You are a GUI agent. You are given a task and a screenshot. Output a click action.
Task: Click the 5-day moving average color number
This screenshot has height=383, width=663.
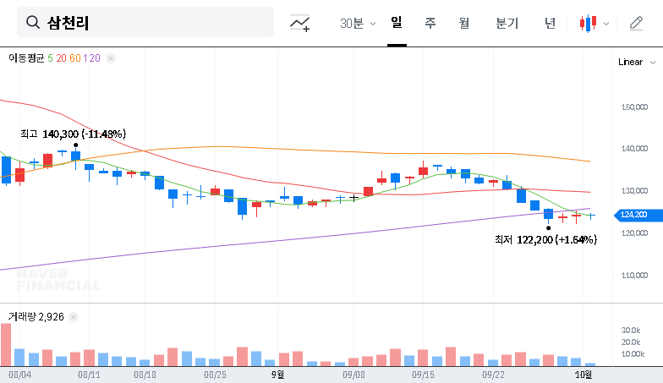tap(50, 58)
